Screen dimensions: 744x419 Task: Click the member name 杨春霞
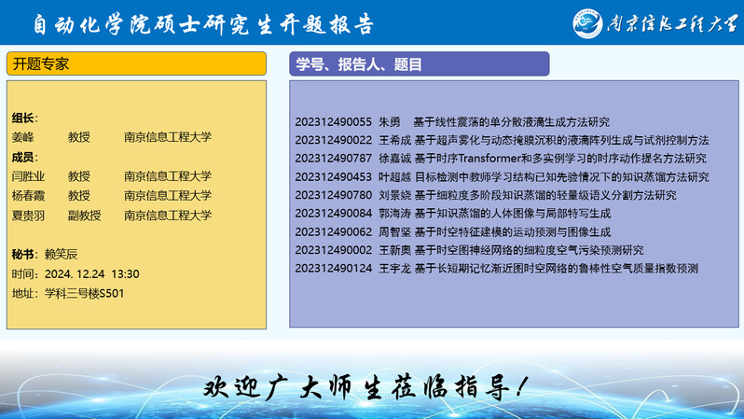28,196
